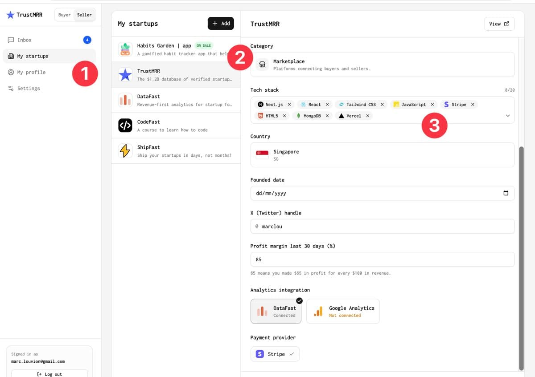The height and width of the screenshot is (377, 535).
Task: Remove the Vercel tag
Action: 367,116
